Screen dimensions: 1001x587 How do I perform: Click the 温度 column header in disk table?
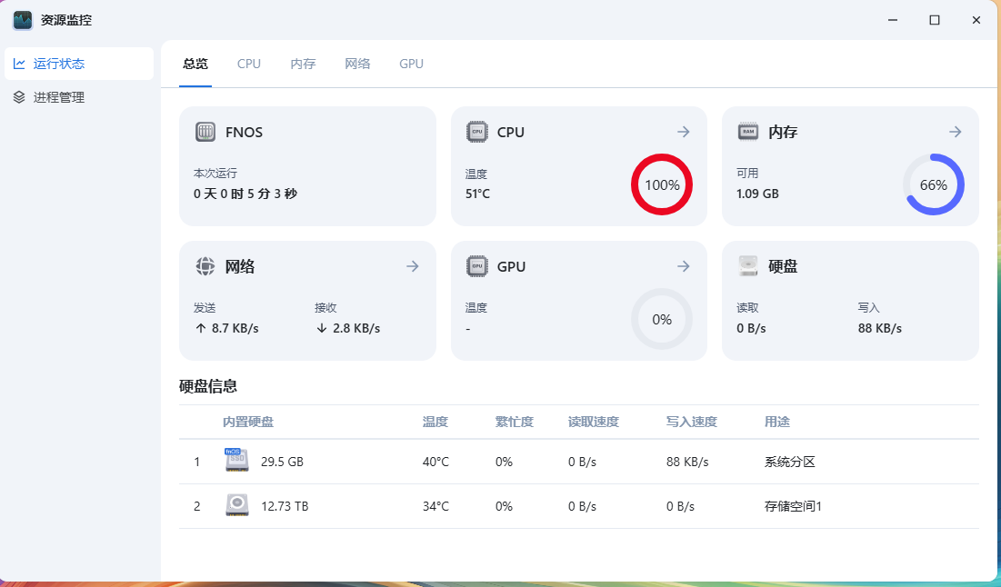[x=435, y=422]
